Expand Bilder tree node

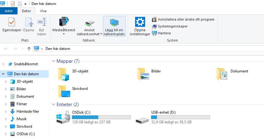click(x=6, y=89)
